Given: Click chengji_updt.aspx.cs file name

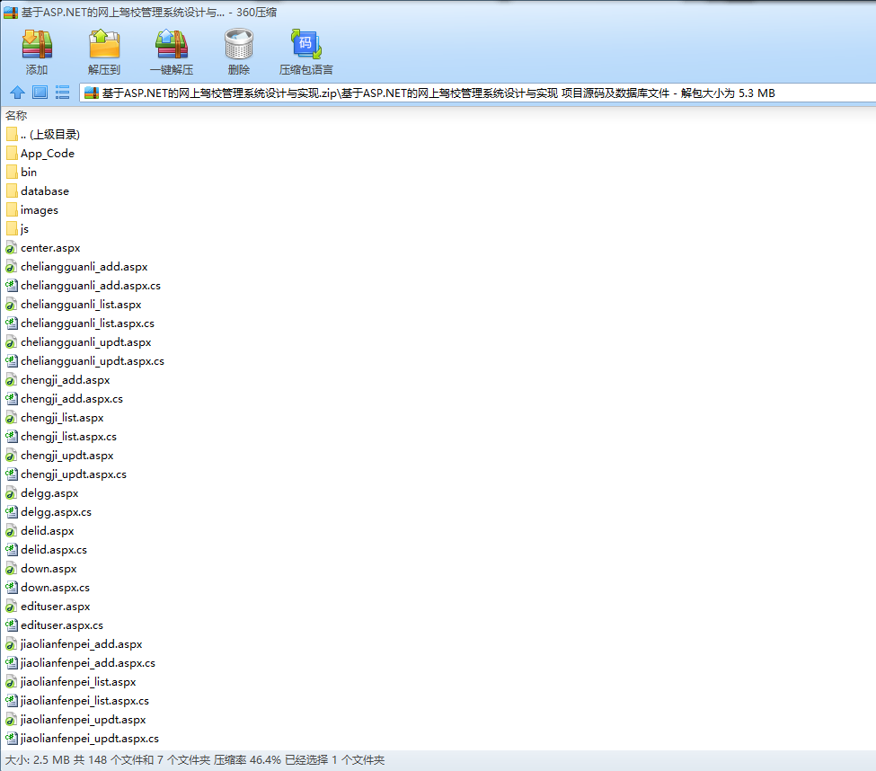Looking at the screenshot, I should click(74, 474).
